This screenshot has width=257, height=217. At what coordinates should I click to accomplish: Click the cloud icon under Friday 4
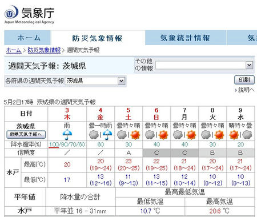[x=94, y=135]
